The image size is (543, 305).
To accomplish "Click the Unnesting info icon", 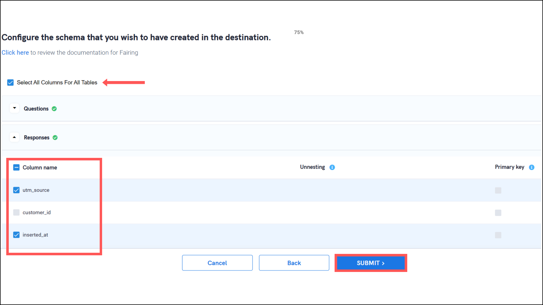I will (x=332, y=167).
